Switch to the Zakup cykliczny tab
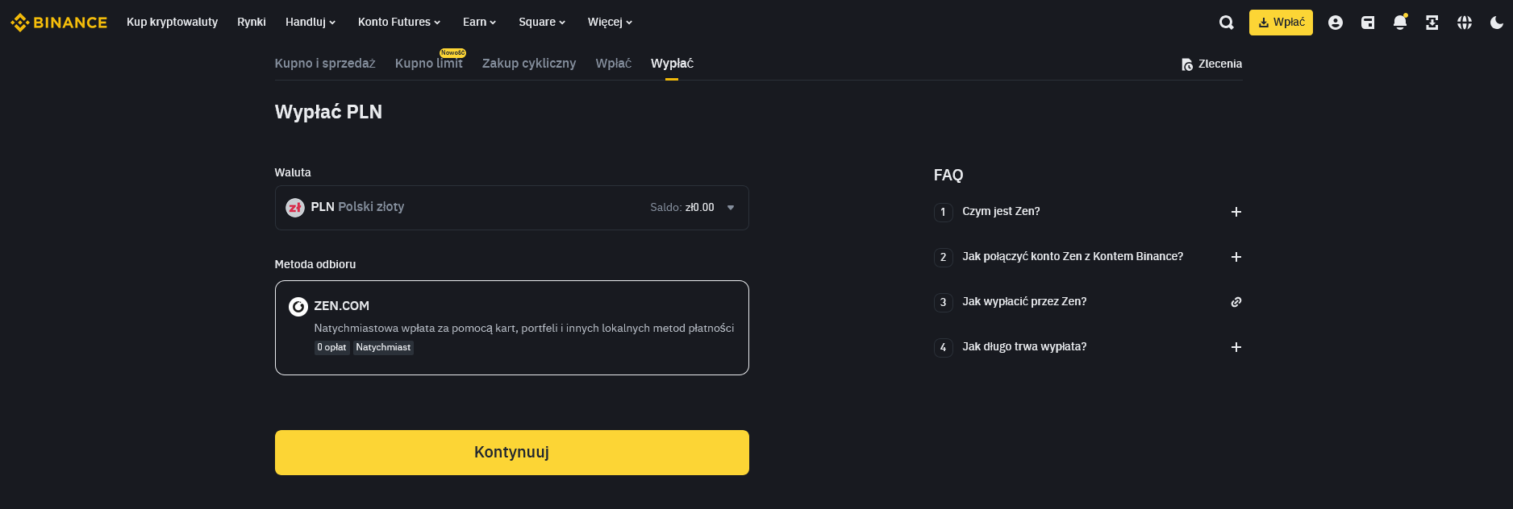Viewport: 1513px width, 509px height. pos(529,64)
